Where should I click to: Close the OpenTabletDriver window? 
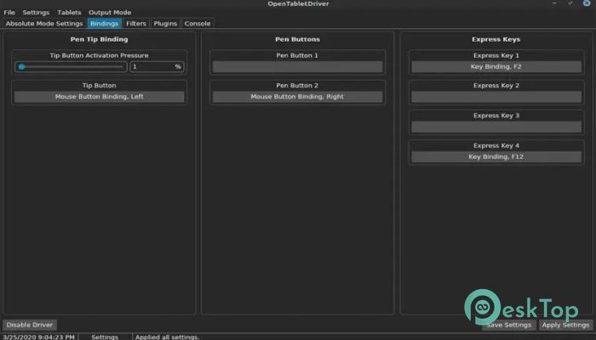[x=587, y=3]
